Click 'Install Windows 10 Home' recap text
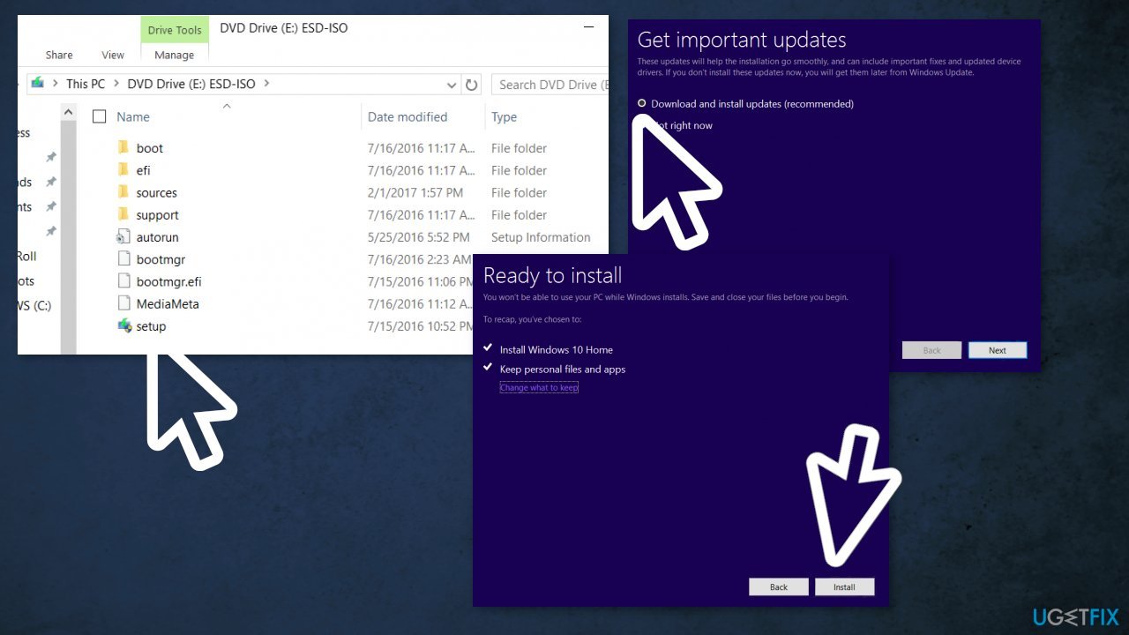The image size is (1129, 635). (557, 349)
